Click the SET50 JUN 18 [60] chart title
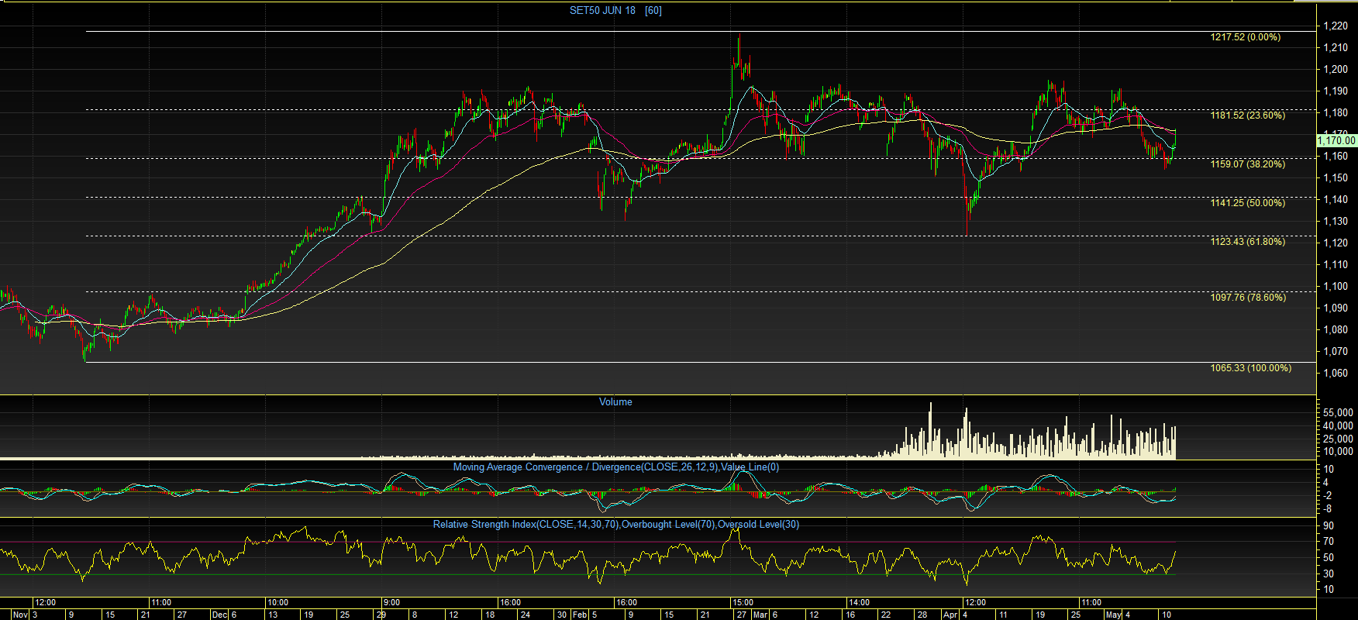This screenshot has height=620, width=1358. point(615,10)
